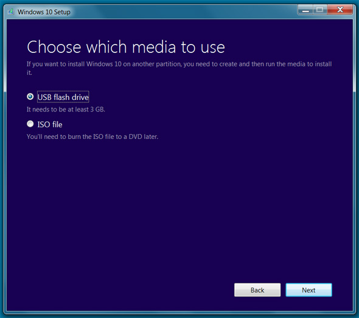Click the Windows 10 Setup title icon
This screenshot has width=359, height=318.
click(11, 12)
